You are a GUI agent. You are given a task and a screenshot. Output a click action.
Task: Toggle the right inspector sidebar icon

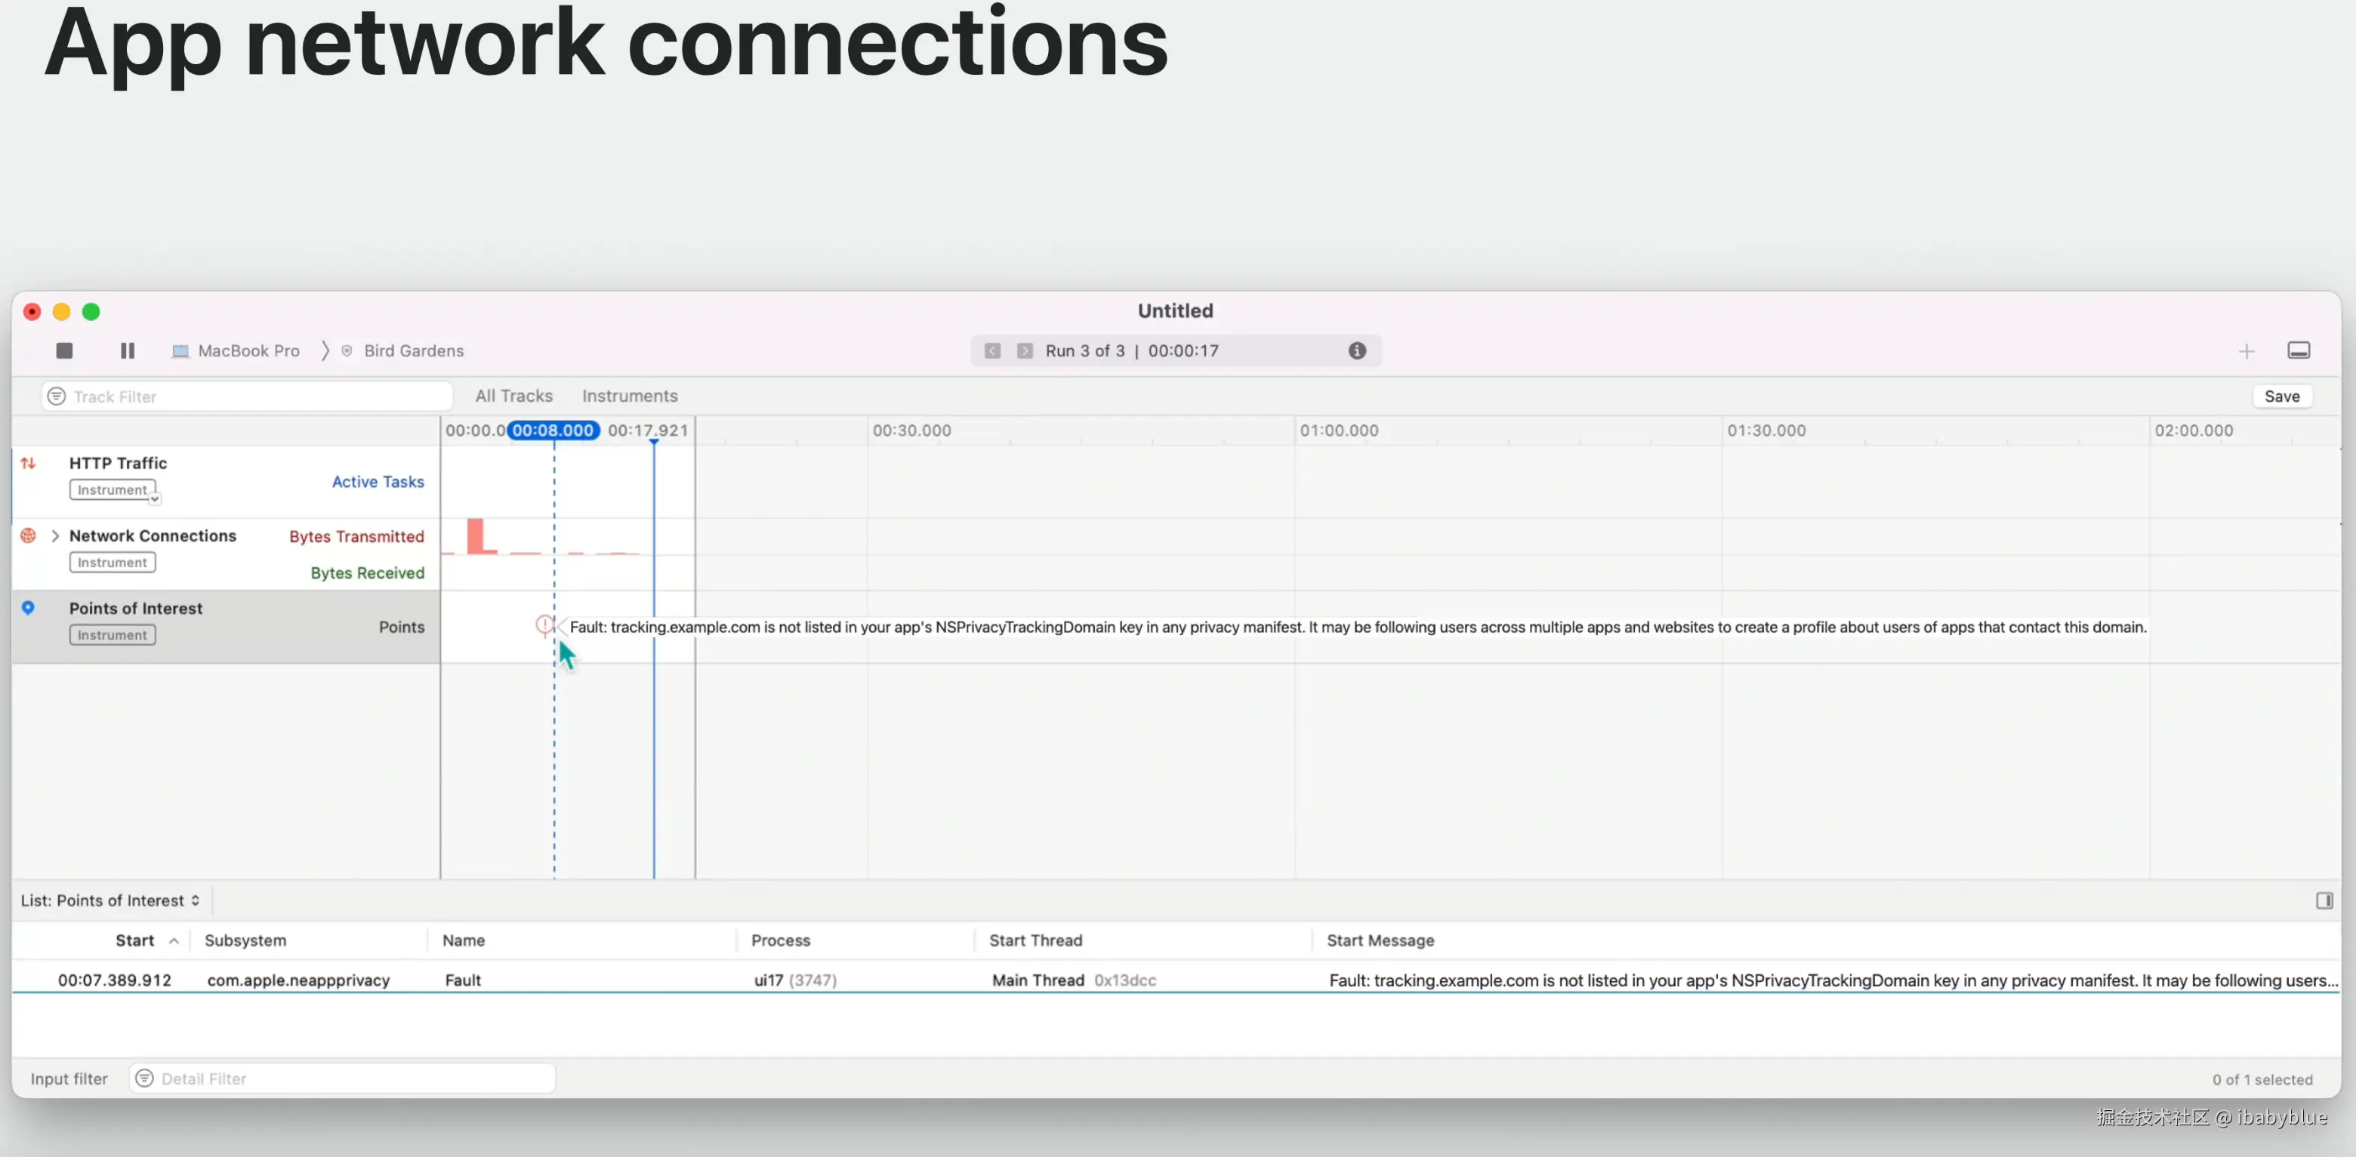(2324, 901)
